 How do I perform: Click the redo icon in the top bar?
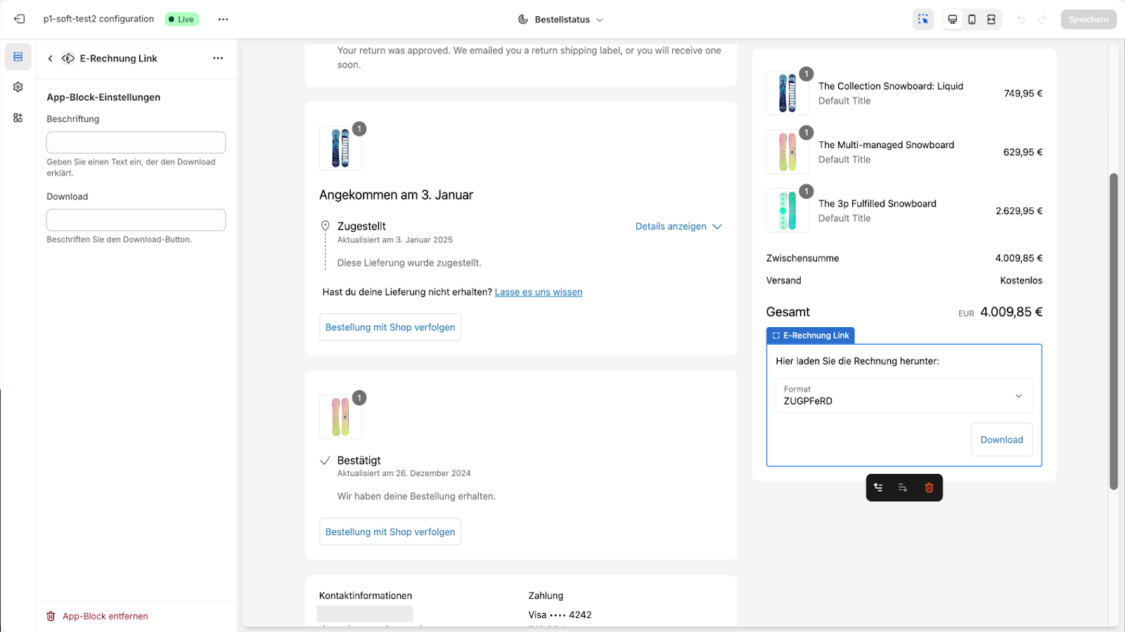1041,19
